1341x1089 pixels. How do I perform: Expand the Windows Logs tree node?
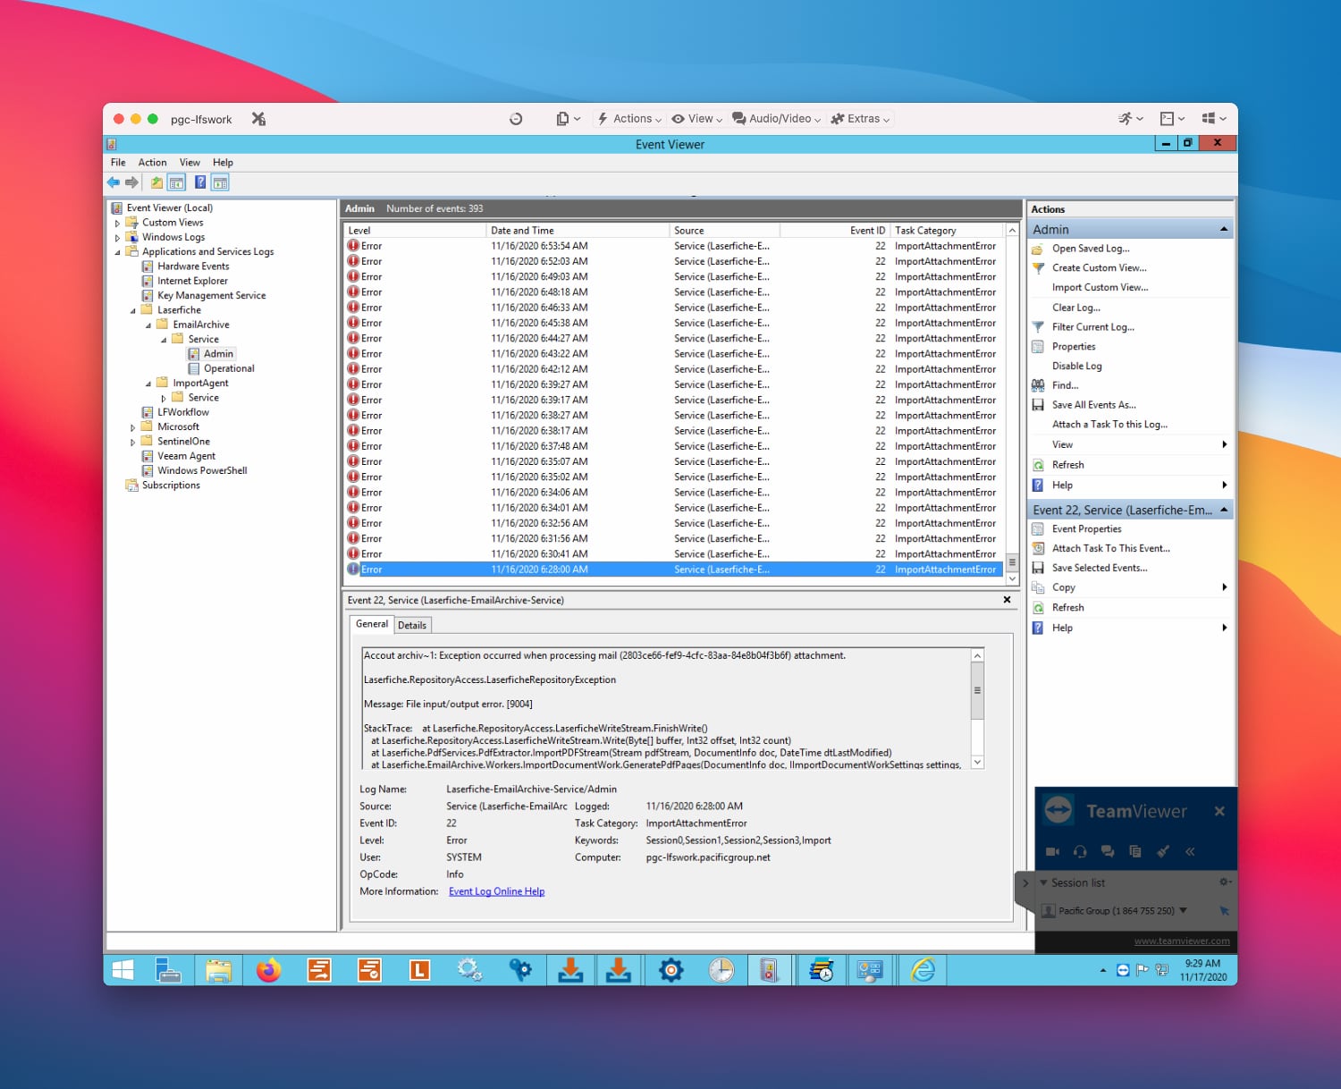[118, 238]
